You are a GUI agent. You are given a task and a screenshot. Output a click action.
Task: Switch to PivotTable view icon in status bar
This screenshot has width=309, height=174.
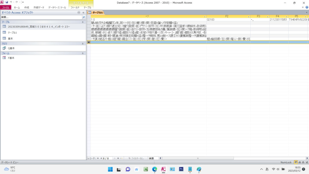300,162
